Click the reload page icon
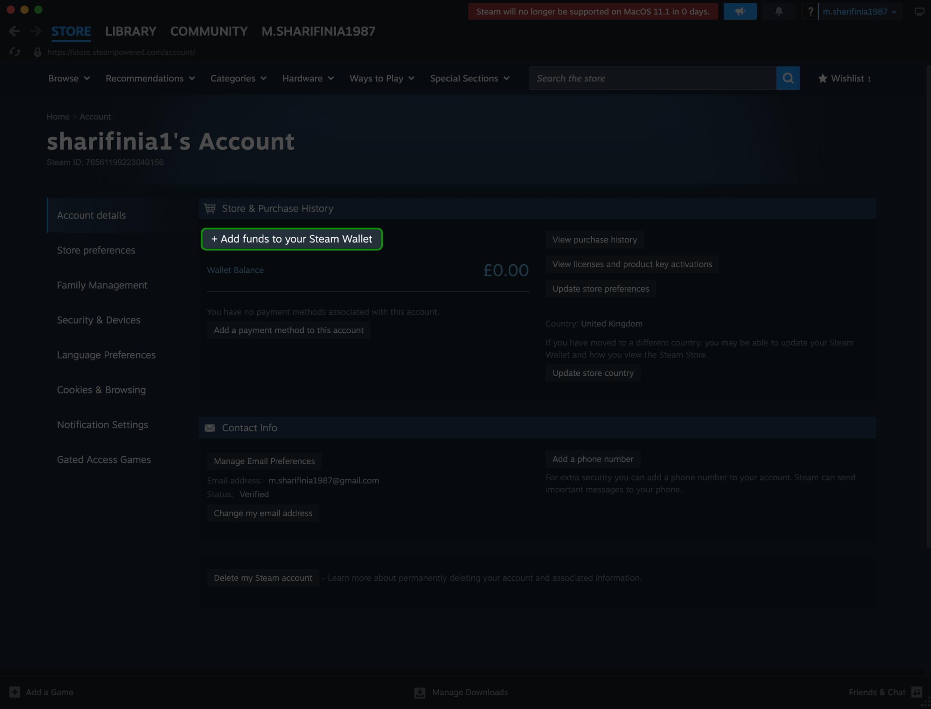This screenshot has height=709, width=931. [x=15, y=52]
